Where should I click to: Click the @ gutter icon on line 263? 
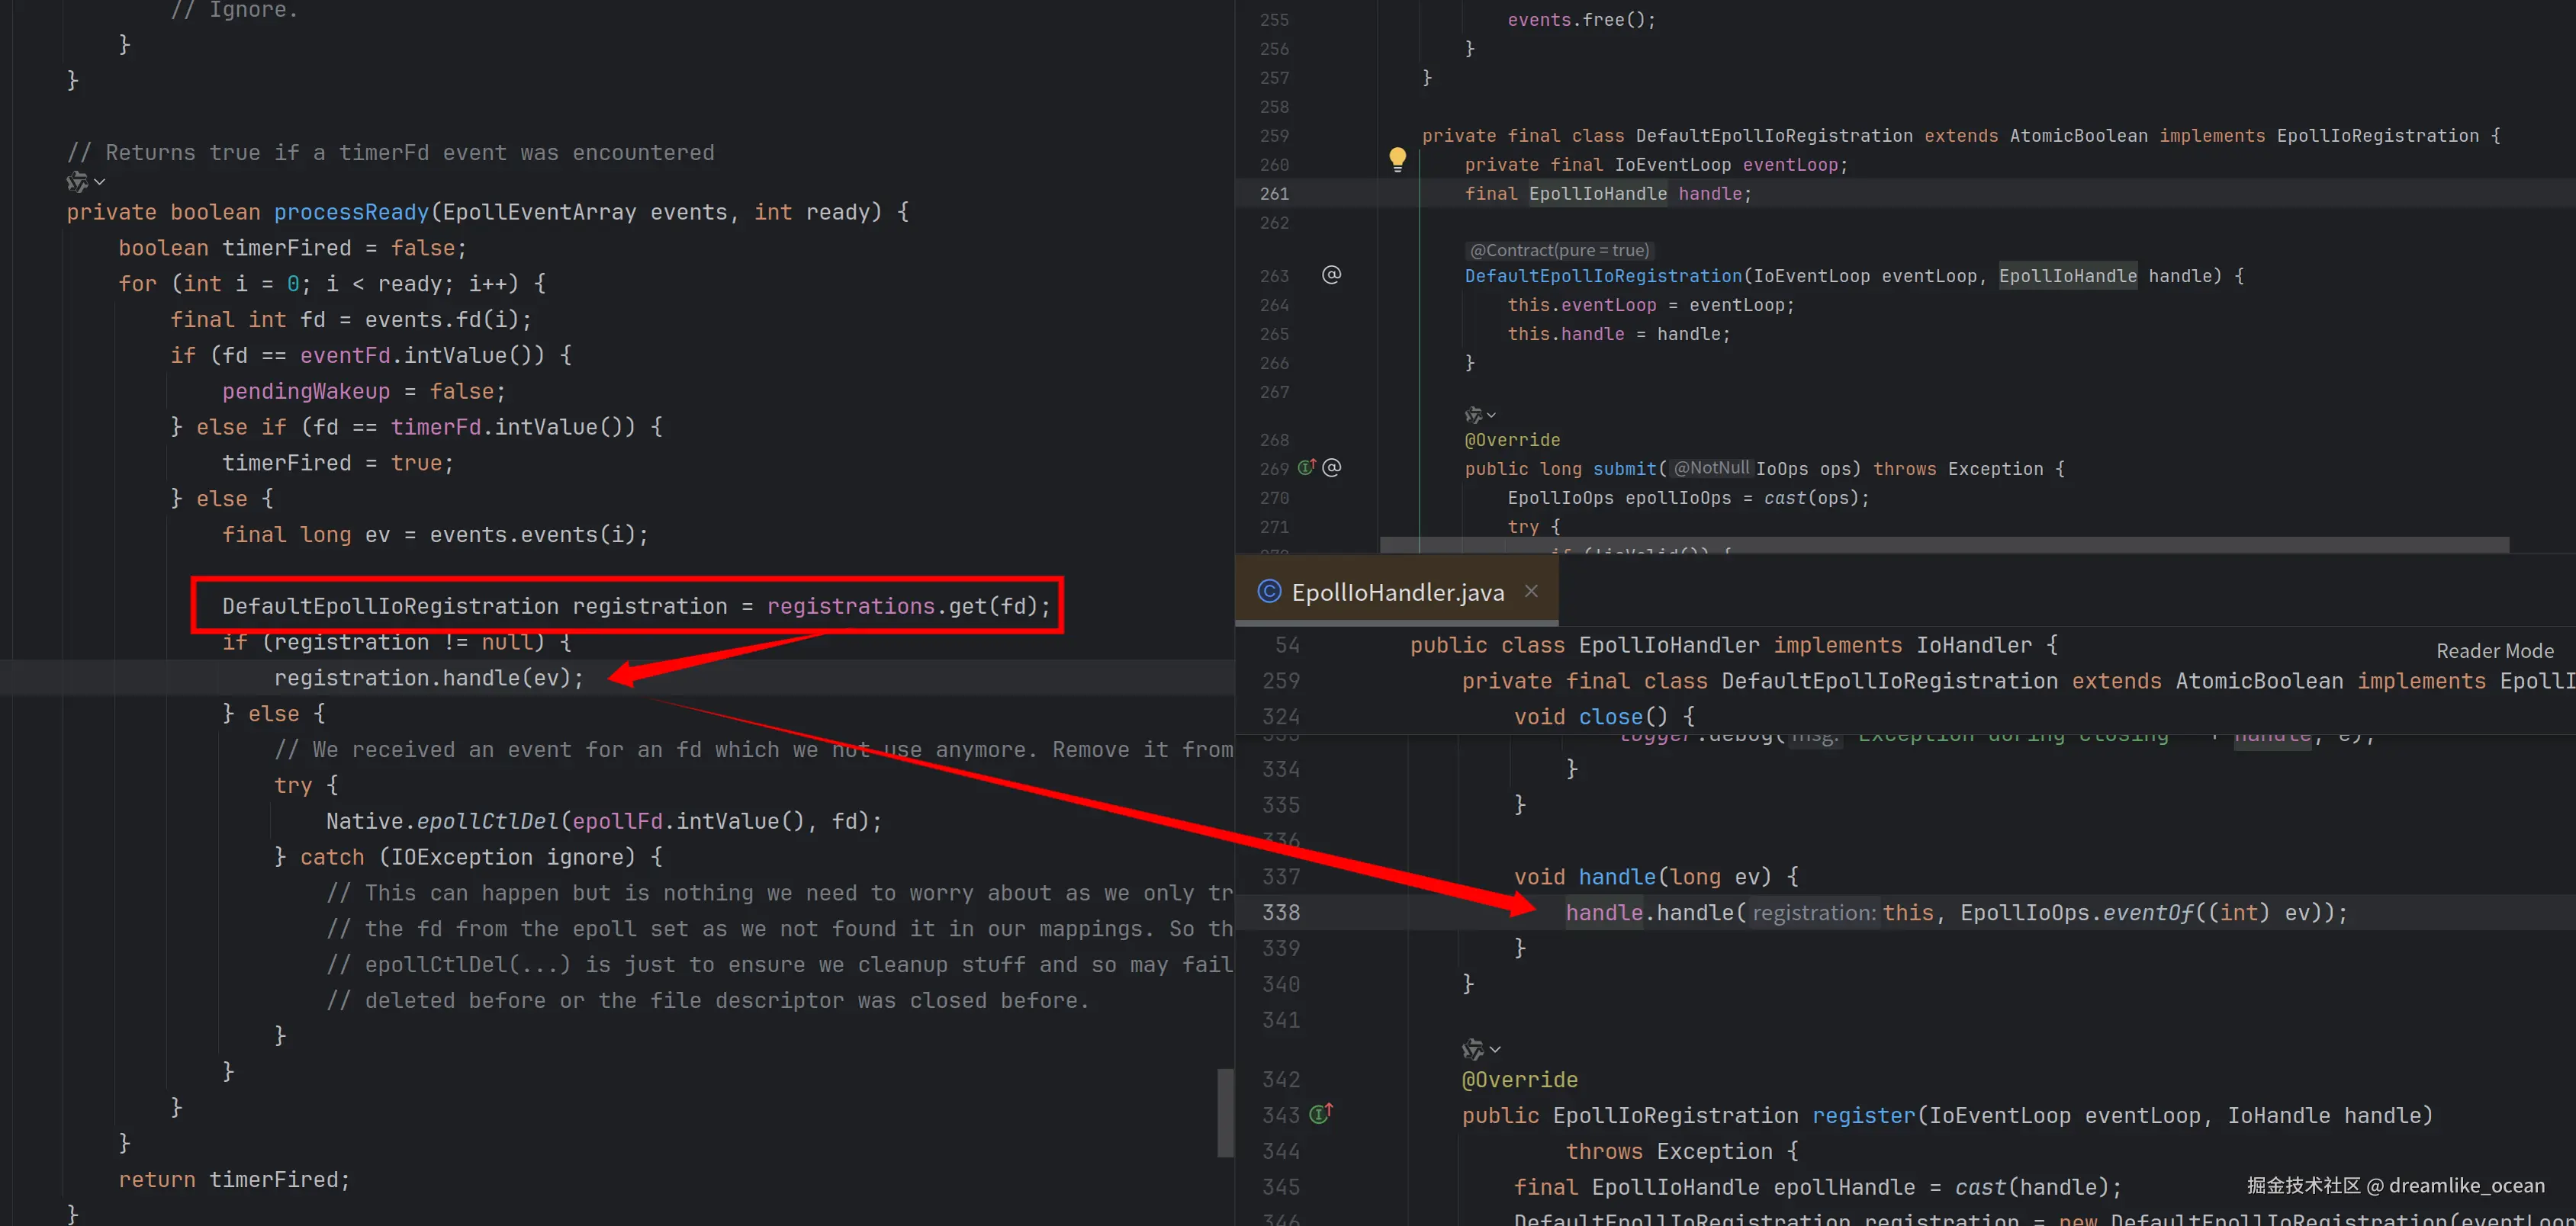[1331, 274]
